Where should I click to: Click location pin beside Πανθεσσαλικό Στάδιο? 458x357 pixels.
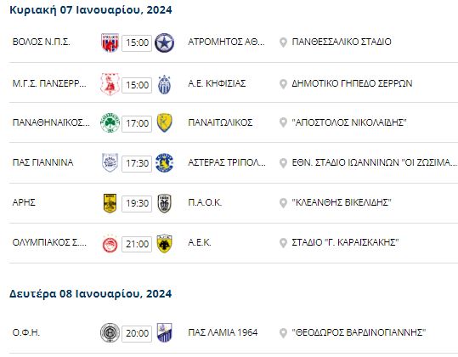point(283,42)
